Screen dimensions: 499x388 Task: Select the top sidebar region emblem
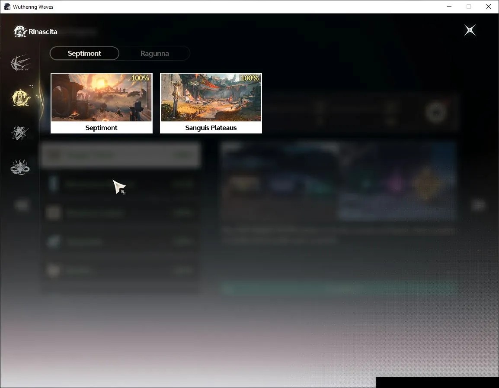point(20,63)
